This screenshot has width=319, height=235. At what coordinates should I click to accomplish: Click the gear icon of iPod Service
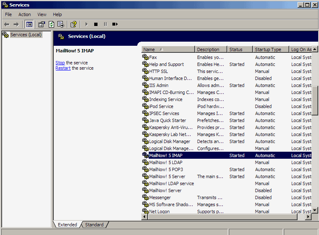click(145, 106)
